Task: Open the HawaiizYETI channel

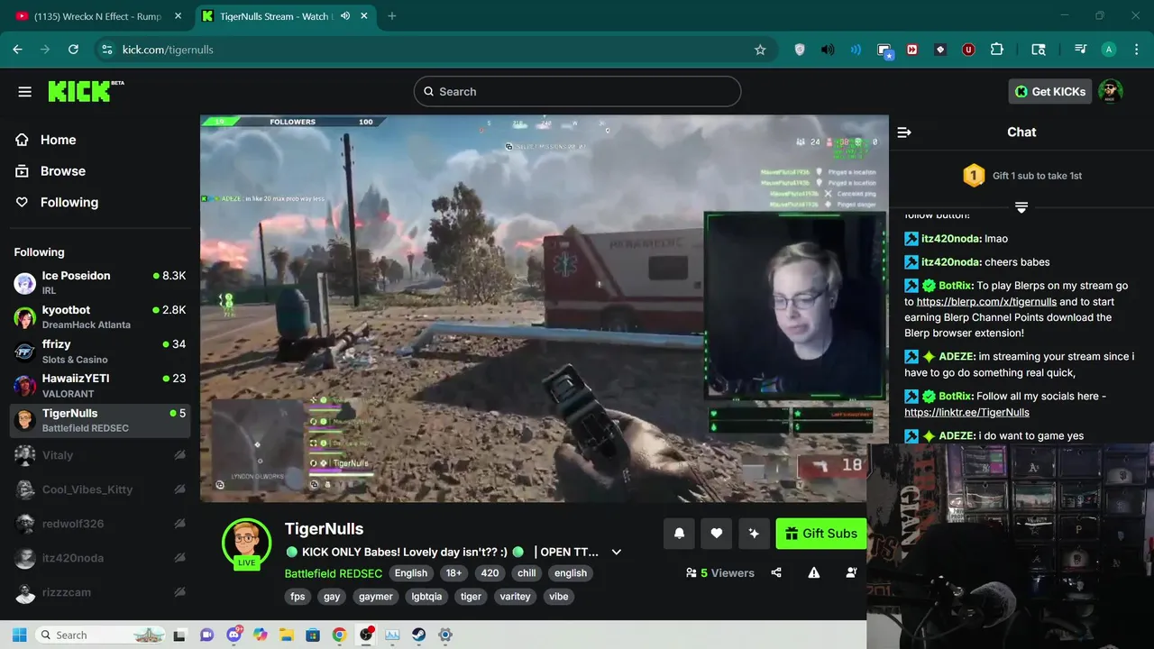Action: click(100, 386)
